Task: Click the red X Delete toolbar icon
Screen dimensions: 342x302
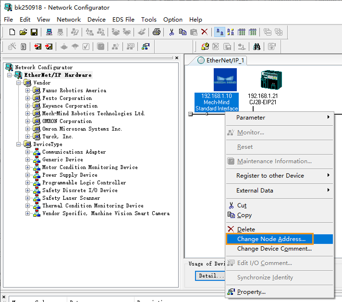Action: (204, 32)
